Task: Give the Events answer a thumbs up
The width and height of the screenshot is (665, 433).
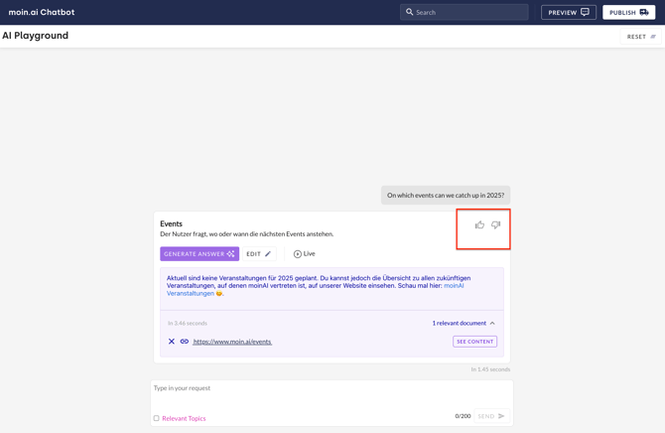Action: click(479, 225)
